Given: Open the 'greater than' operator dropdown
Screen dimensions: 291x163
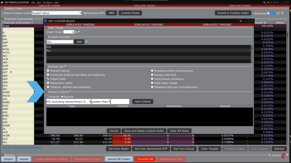Looking at the screenshot, I should (101, 102).
